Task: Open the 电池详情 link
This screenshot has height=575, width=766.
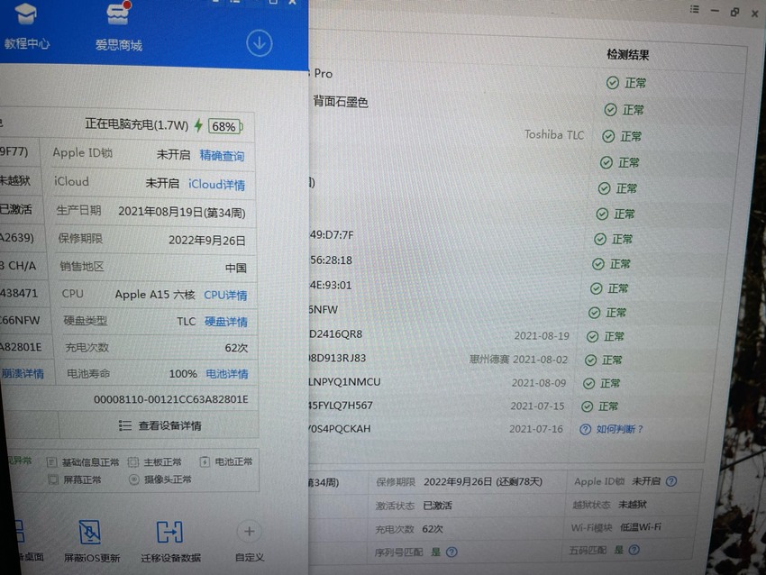Action: (x=227, y=374)
